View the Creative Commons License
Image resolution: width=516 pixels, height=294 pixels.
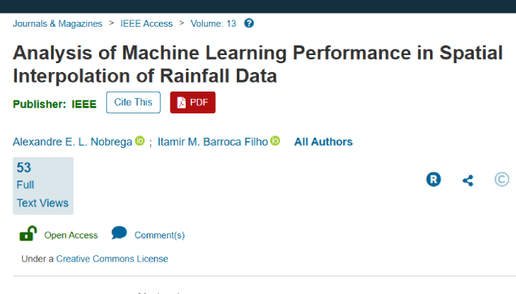(x=112, y=259)
